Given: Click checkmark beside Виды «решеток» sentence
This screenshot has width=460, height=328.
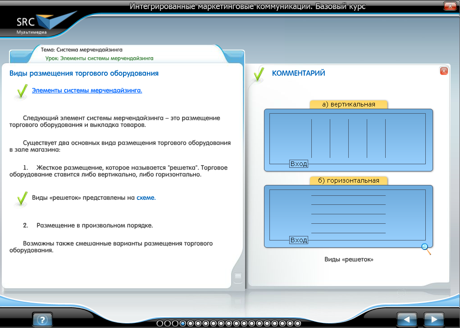Looking at the screenshot, I should [22, 199].
